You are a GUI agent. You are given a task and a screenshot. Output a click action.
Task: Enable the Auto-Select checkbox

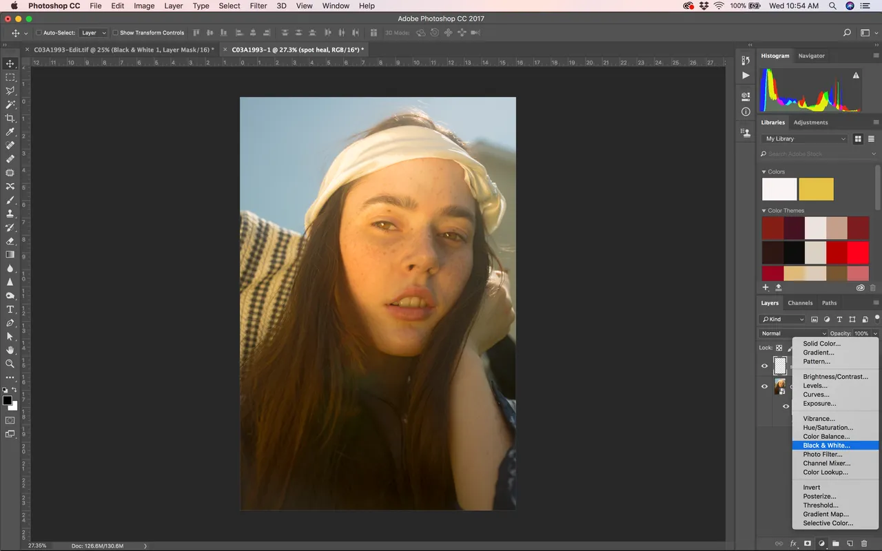click(39, 32)
